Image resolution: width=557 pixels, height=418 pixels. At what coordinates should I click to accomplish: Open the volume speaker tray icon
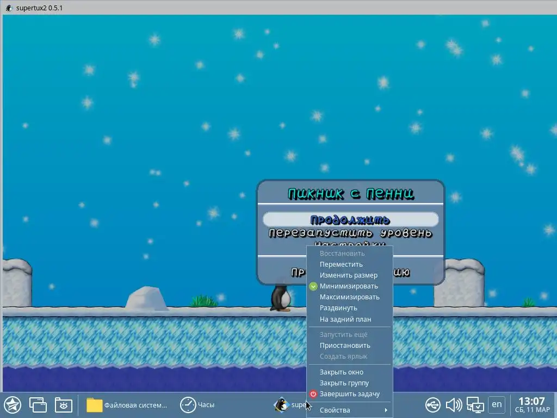tap(454, 405)
